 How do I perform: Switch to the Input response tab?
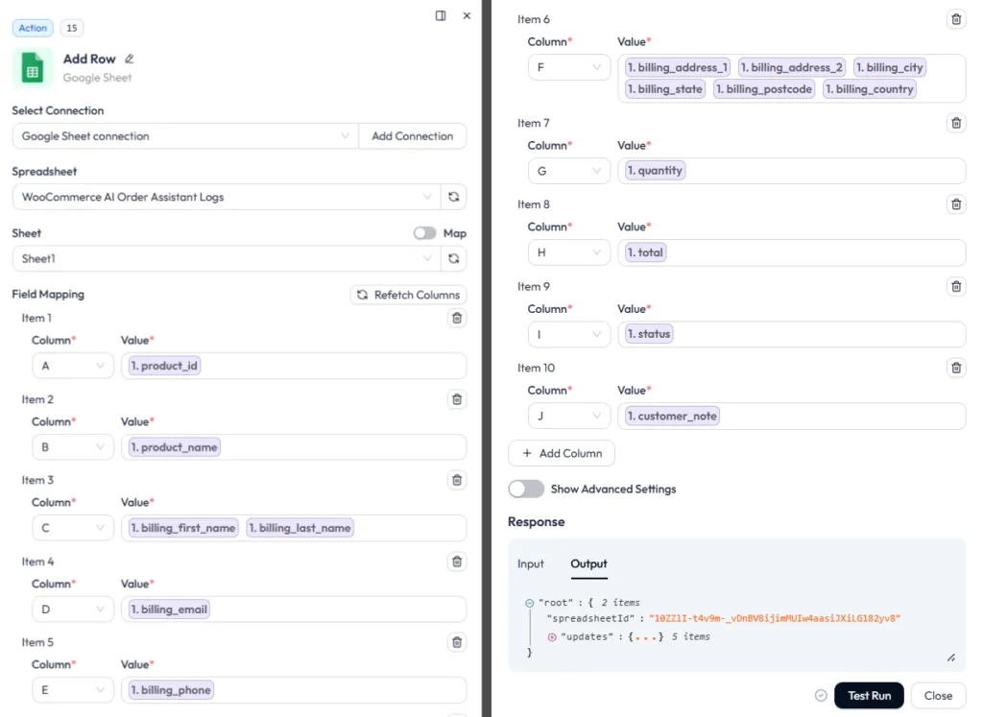pyautogui.click(x=530, y=564)
